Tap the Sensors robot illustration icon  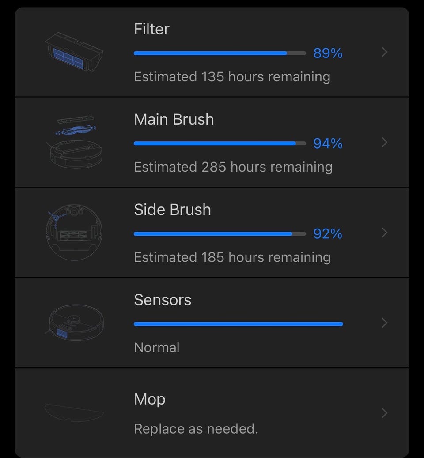point(75,323)
